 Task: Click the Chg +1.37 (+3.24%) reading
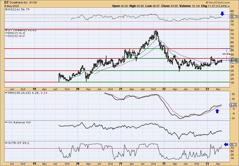coord(214,6)
